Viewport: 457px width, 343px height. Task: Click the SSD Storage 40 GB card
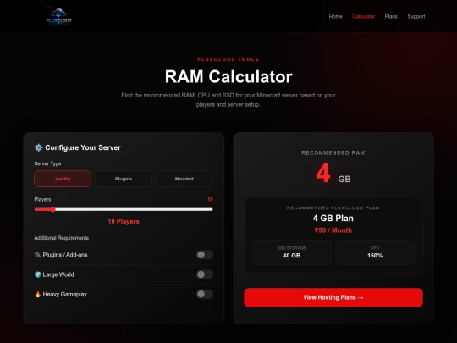click(291, 252)
